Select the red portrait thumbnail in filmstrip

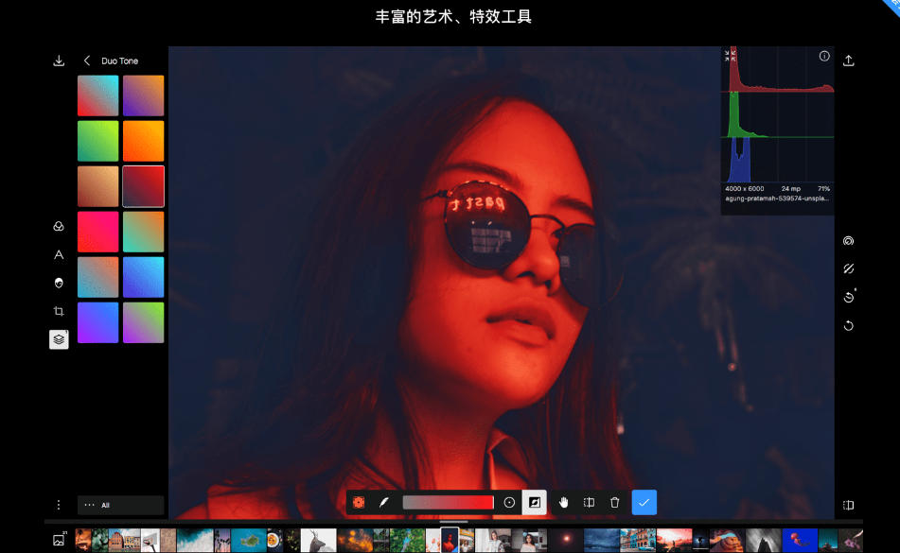[x=450, y=540]
